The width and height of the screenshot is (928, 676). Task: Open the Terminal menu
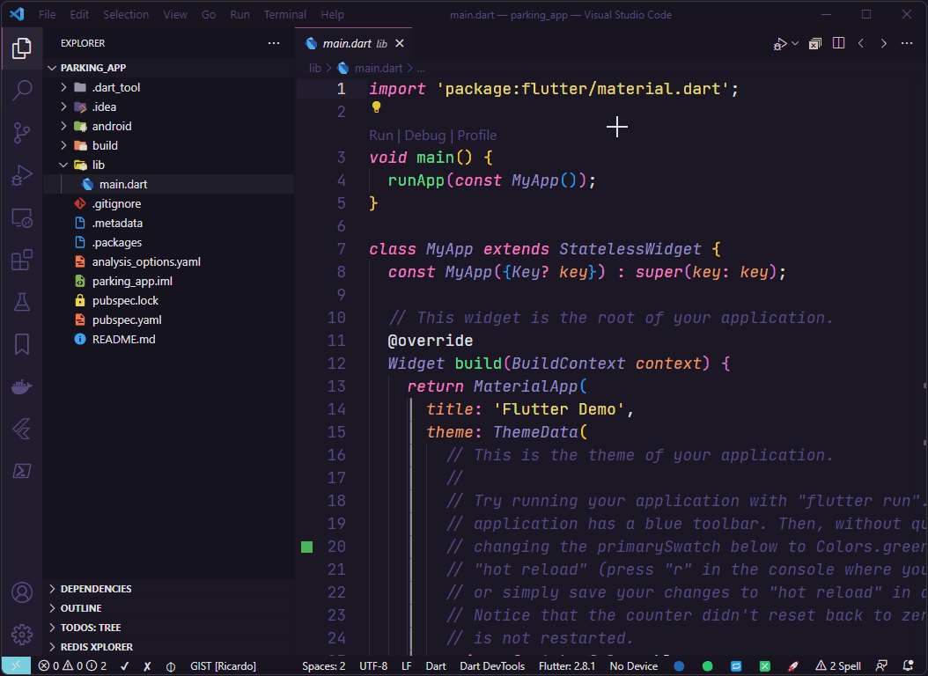284,14
